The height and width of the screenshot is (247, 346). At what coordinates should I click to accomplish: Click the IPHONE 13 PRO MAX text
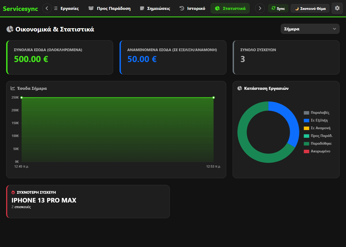click(44, 200)
